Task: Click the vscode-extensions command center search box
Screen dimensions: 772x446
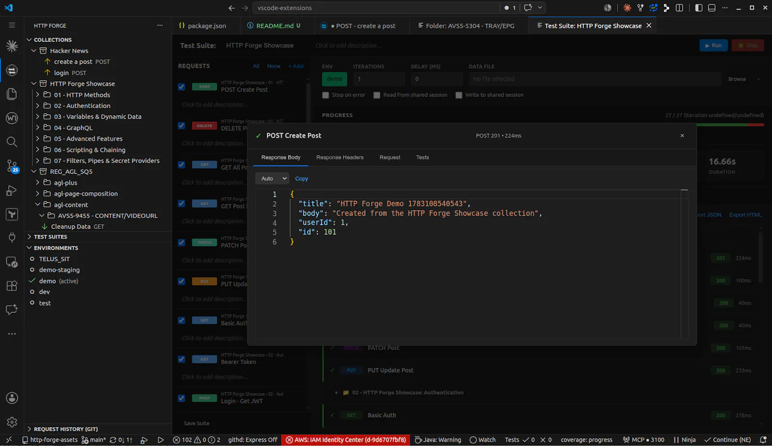Action: click(x=376, y=8)
